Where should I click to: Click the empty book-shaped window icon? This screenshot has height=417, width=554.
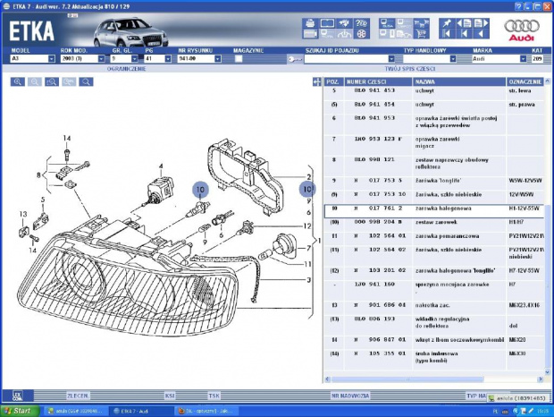[x=327, y=23]
